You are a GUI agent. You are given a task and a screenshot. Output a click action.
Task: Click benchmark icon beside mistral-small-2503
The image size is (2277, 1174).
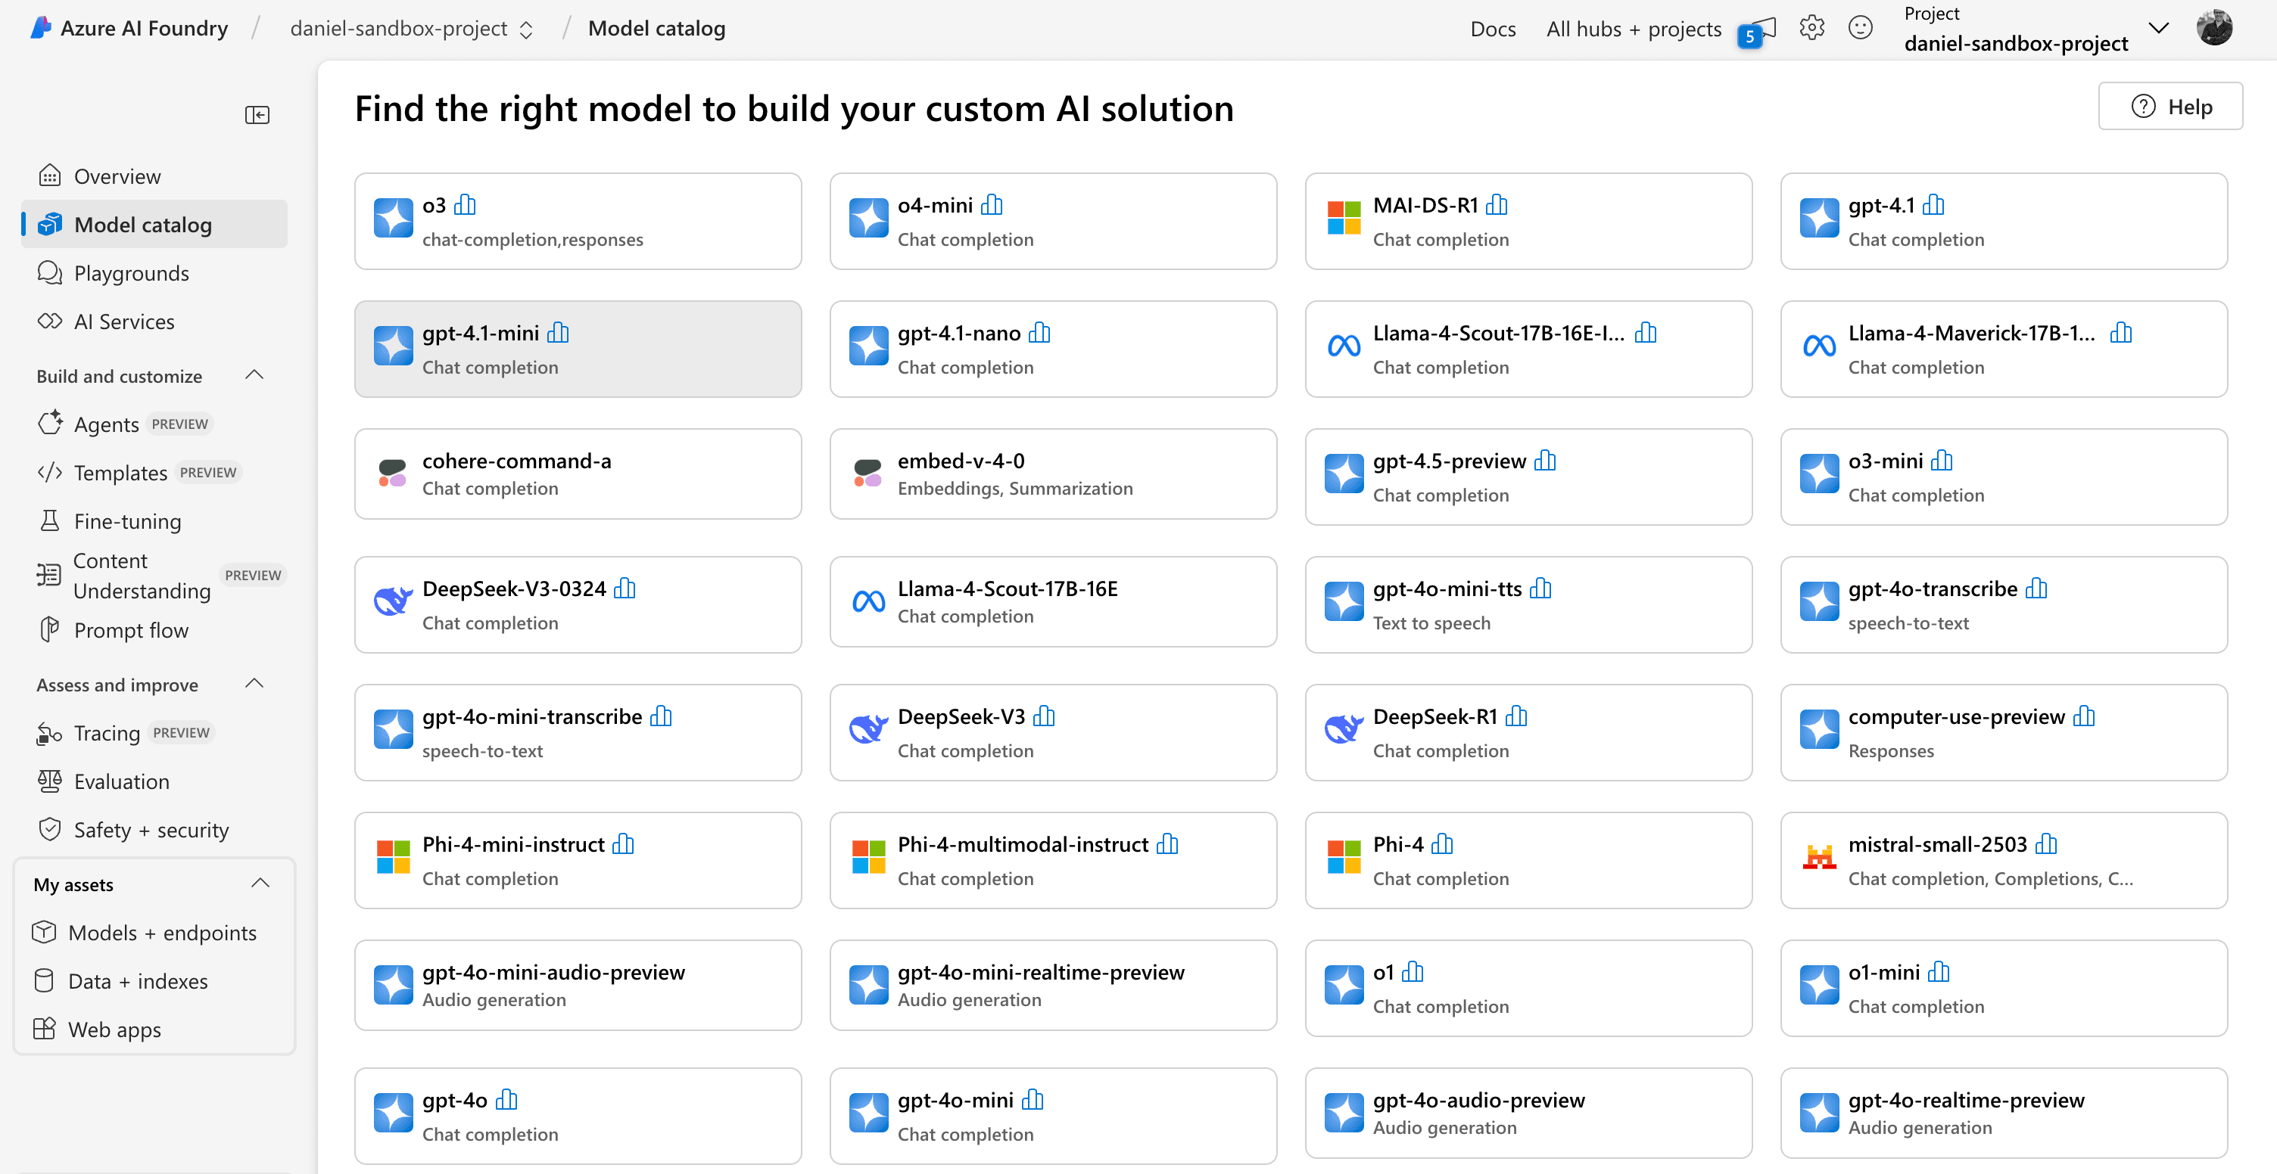click(2045, 844)
